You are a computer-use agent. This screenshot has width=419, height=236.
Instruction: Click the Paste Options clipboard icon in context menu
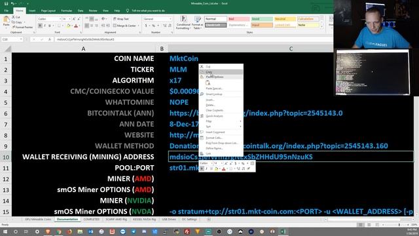(x=208, y=83)
